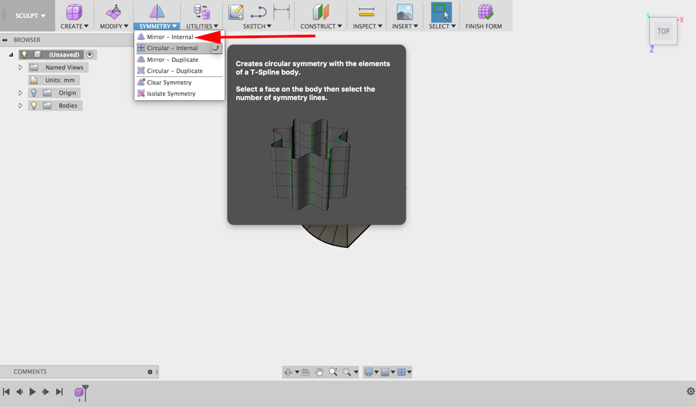Open the UTILITIES dropdown menu
The width and height of the screenshot is (696, 407).
click(202, 26)
